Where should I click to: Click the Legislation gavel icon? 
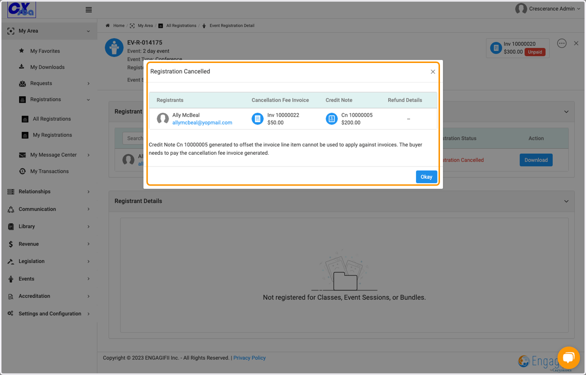tap(11, 262)
